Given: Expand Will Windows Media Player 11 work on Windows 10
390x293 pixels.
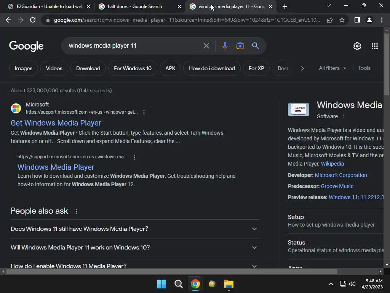Looking at the screenshot, I should [x=134, y=247].
